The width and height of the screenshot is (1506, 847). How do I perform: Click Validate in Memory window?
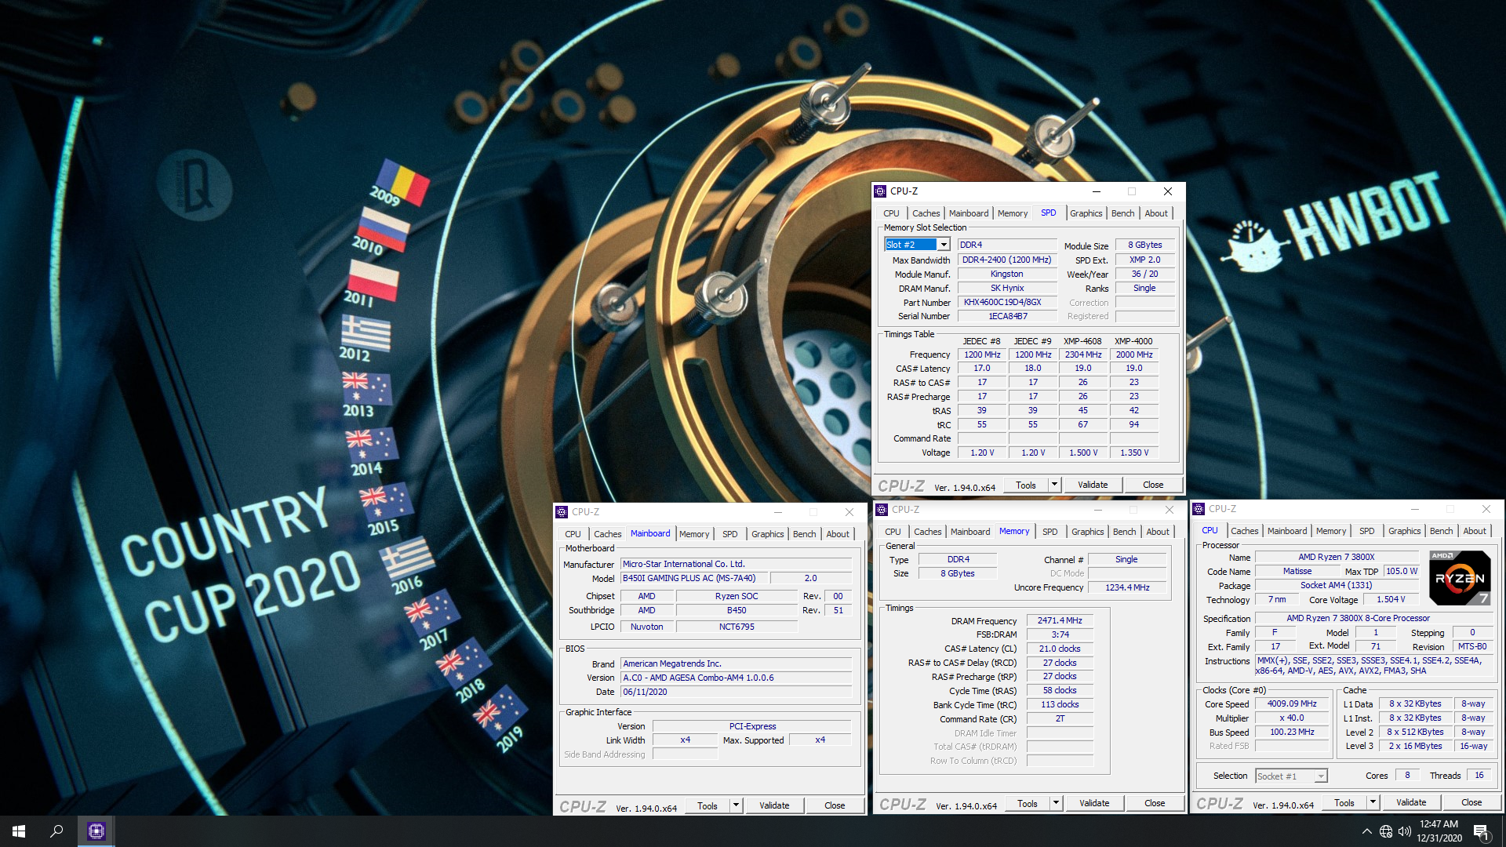[1094, 803]
